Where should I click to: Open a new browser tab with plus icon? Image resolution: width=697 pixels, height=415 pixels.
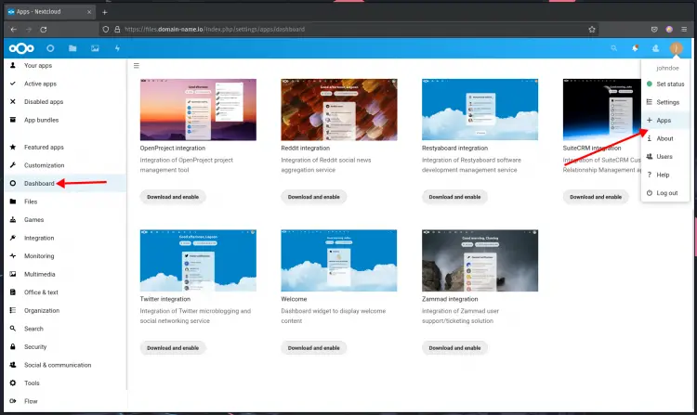click(x=105, y=12)
